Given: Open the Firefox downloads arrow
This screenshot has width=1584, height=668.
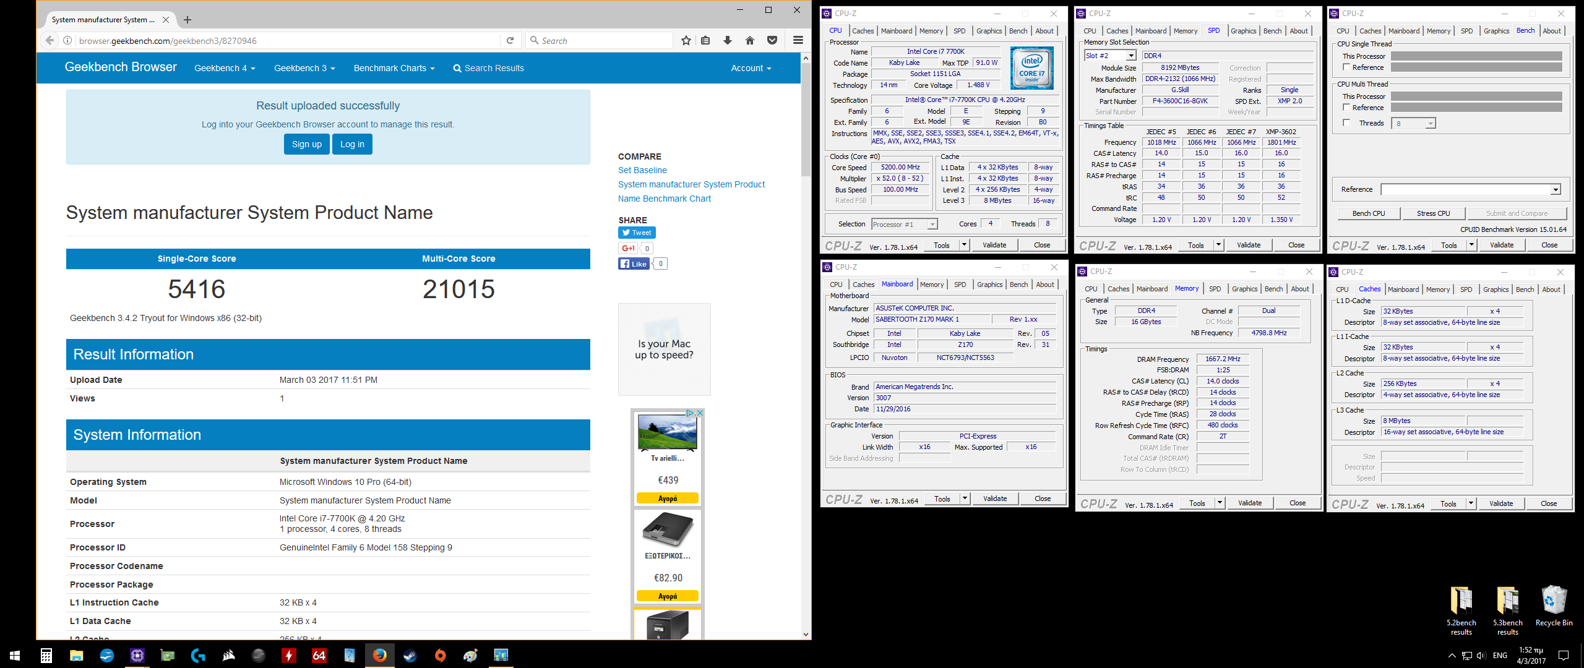Looking at the screenshot, I should 728,41.
